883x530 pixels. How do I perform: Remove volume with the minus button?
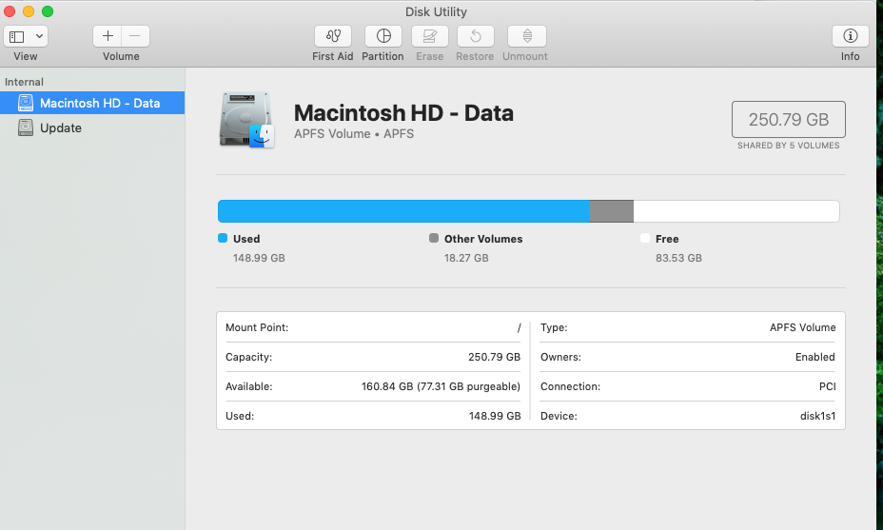coord(135,36)
